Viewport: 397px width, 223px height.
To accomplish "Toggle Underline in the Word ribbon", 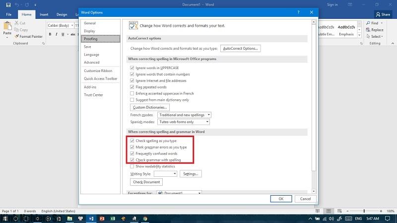I will (63, 34).
